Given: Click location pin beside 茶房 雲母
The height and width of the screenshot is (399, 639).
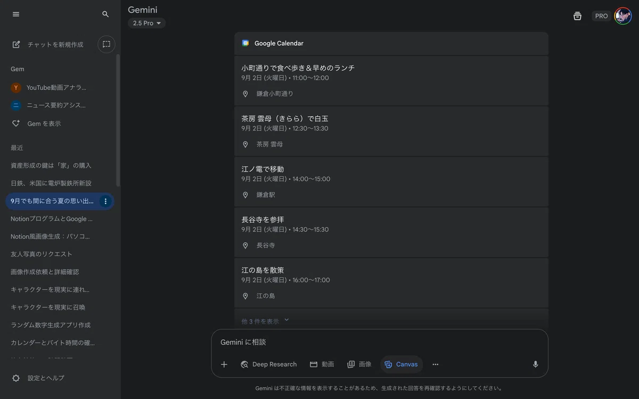Looking at the screenshot, I should click(245, 144).
